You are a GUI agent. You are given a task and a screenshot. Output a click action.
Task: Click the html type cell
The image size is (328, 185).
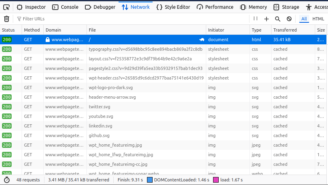pos(256,40)
